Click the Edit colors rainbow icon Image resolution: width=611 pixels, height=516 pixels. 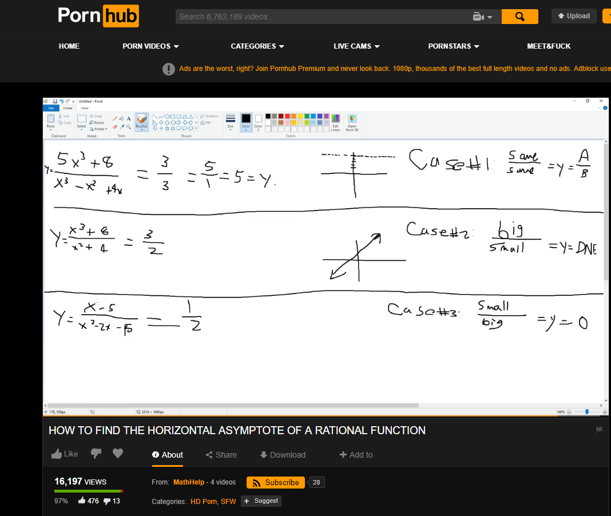[x=335, y=118]
